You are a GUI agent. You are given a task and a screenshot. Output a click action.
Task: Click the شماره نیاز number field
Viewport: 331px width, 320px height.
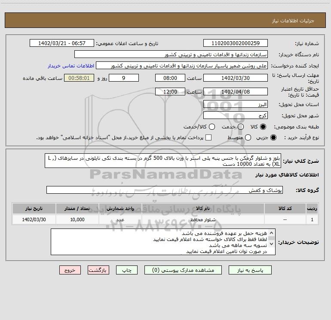coord(236,43)
